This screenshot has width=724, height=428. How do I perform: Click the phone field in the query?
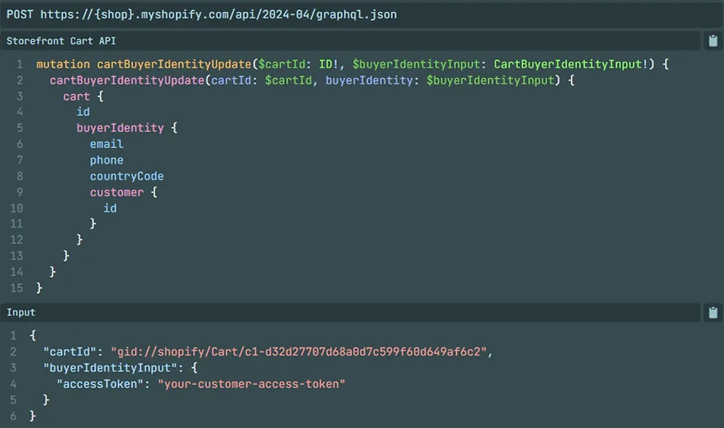point(107,160)
